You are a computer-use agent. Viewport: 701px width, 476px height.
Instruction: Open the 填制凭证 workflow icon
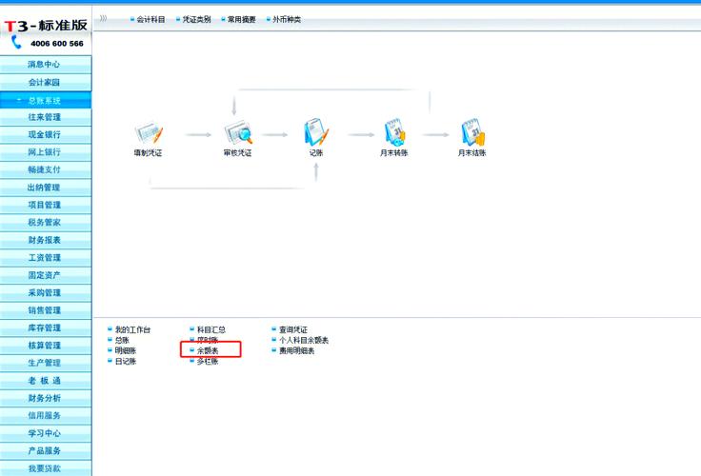(149, 133)
